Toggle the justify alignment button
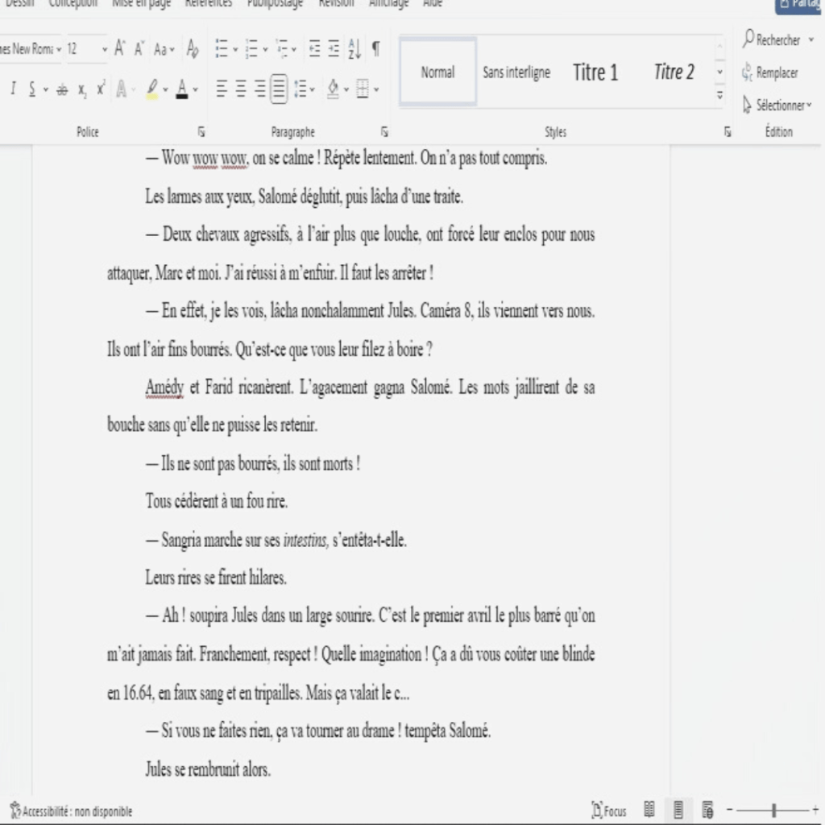Screen dimensions: 825x825 click(x=279, y=89)
